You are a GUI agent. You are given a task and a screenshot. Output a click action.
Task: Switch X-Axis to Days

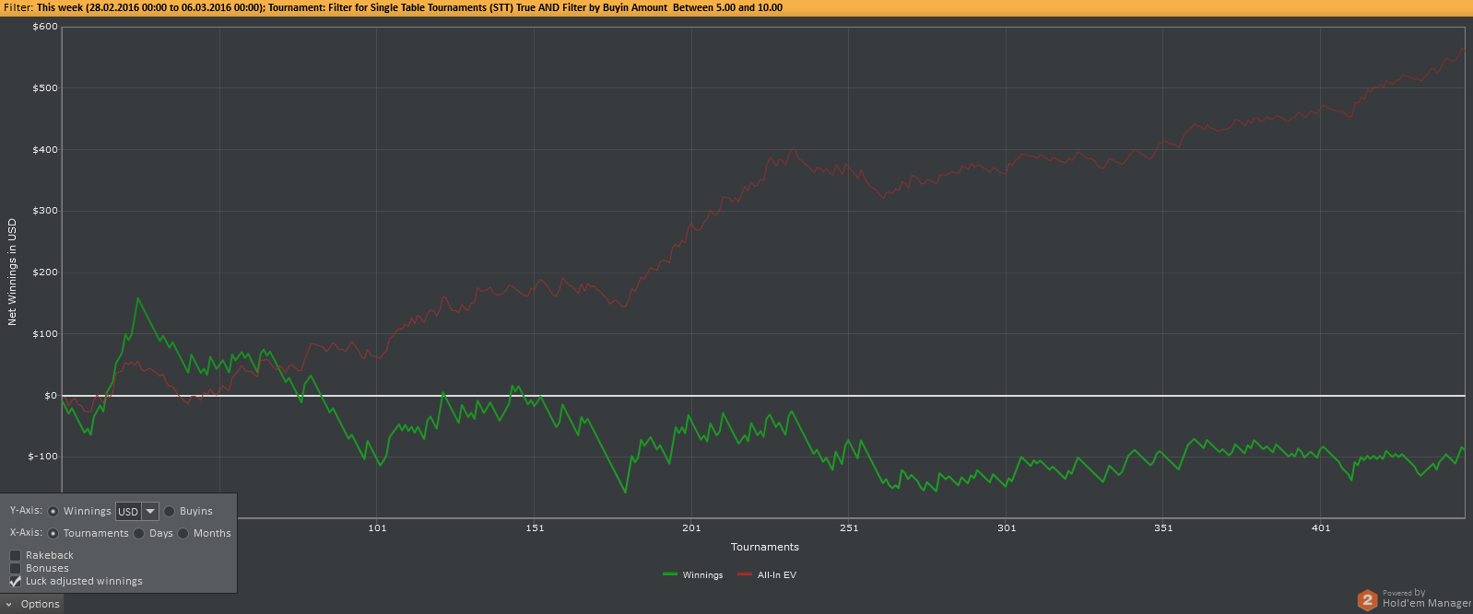coord(139,533)
